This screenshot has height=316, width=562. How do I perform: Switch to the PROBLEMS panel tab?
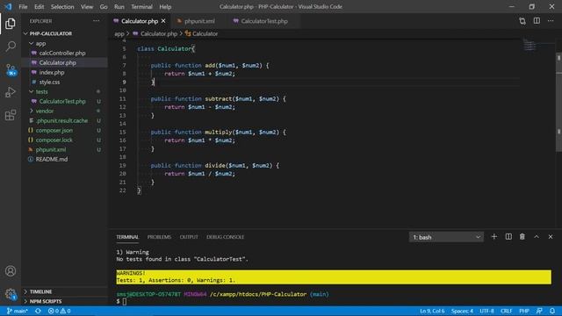pyautogui.click(x=159, y=237)
